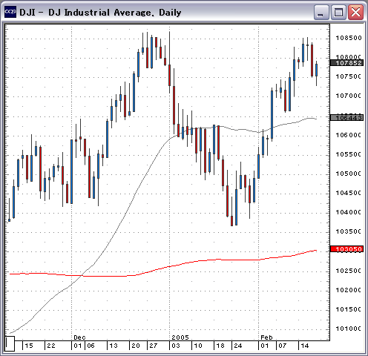Click the last blue candlestick of the chart
Image resolution: width=368 pixels, height=356 pixels.
tap(316, 70)
